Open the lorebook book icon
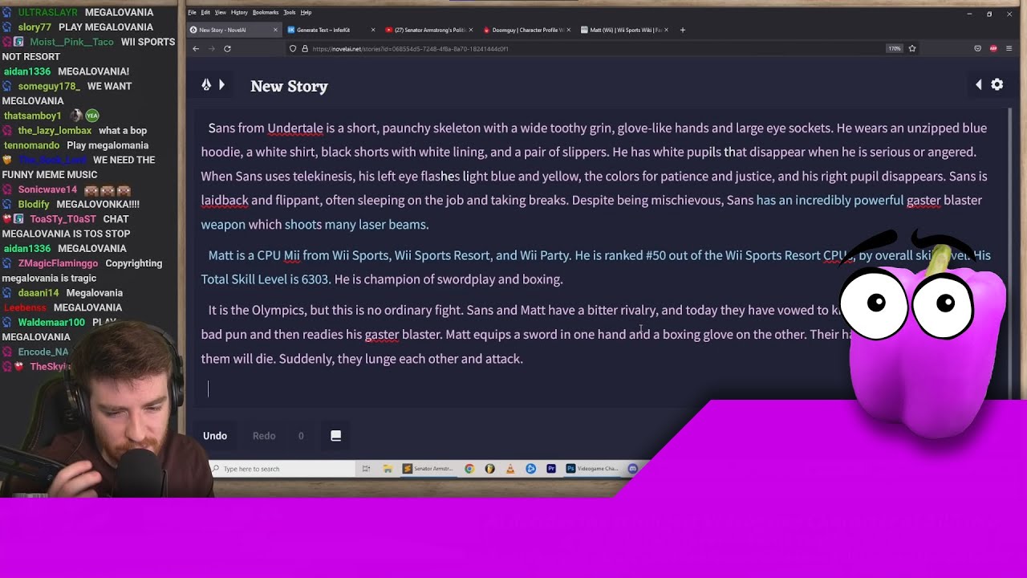Screen dimensions: 1027x578 pos(336,436)
